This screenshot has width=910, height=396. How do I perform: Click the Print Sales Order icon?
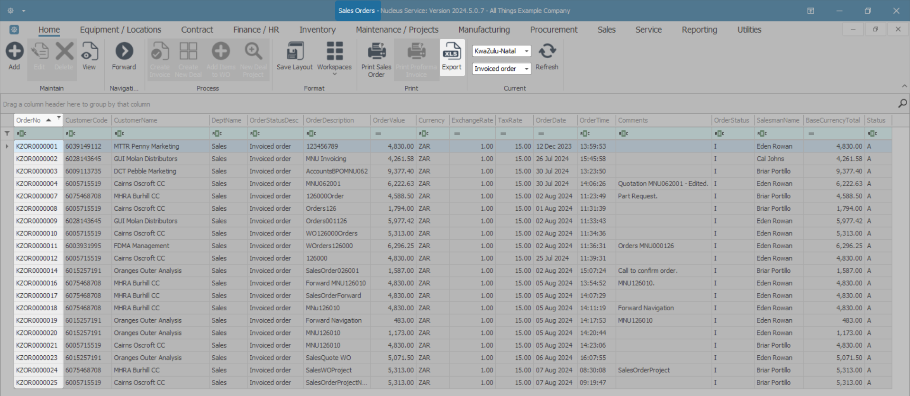click(x=376, y=52)
